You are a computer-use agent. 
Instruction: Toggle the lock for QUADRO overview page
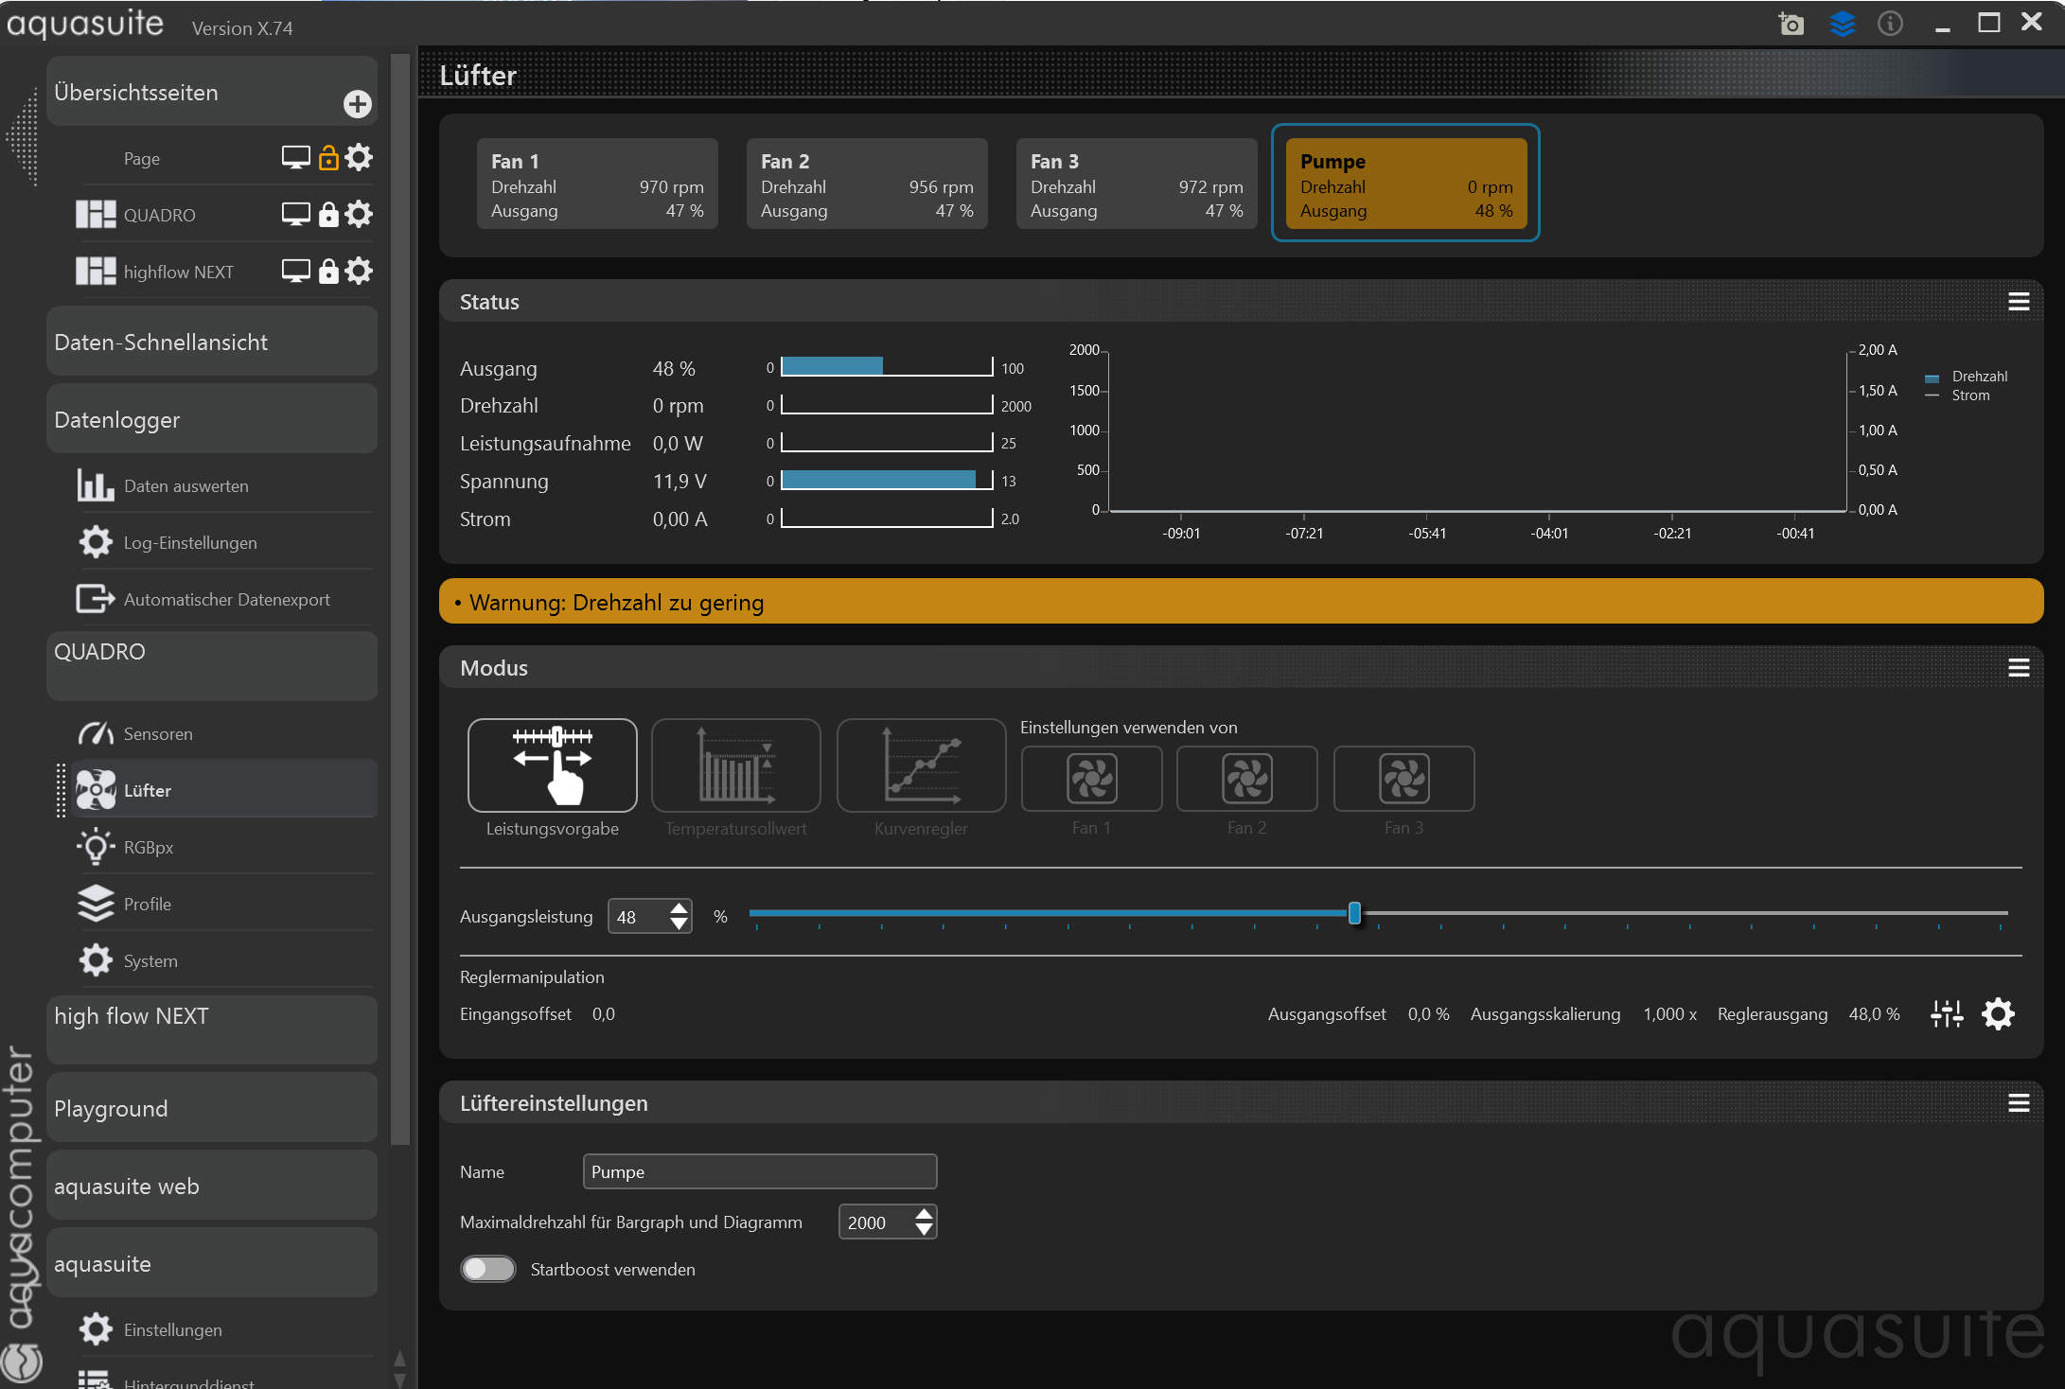tap(327, 214)
